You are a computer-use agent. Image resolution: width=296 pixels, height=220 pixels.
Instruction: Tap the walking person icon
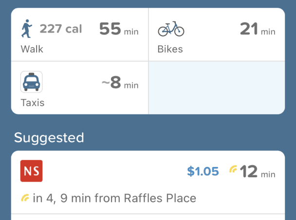pyautogui.click(x=26, y=29)
